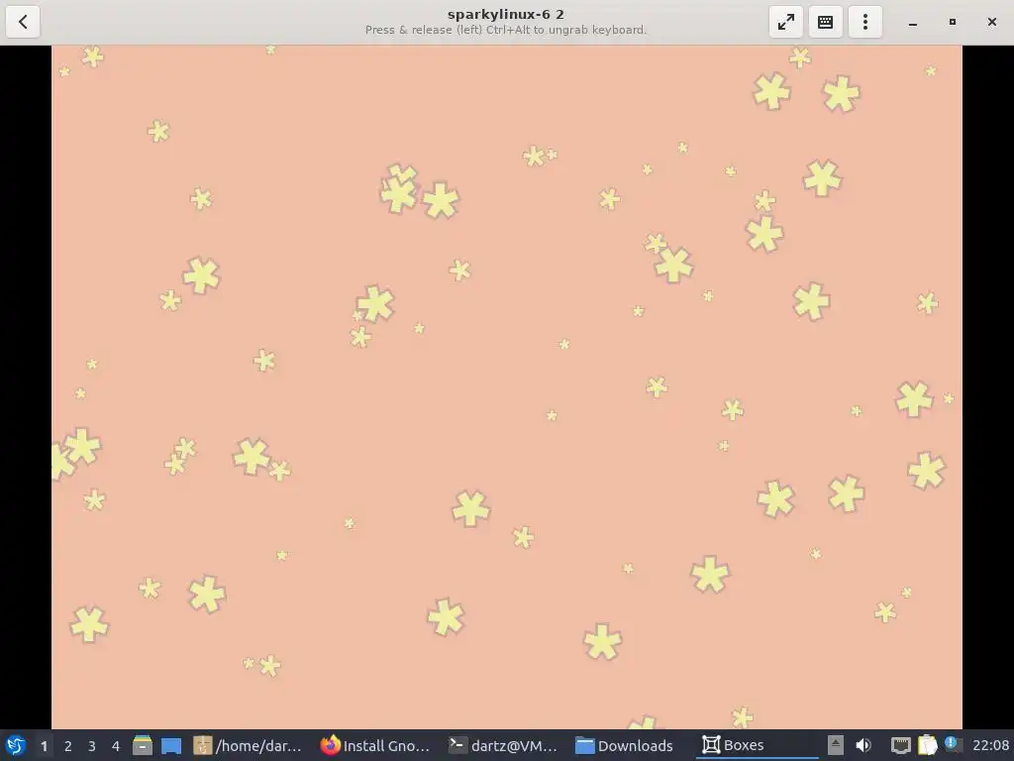The image size is (1014, 761).
Task: Open the network connection tray icon
Action: tap(900, 745)
